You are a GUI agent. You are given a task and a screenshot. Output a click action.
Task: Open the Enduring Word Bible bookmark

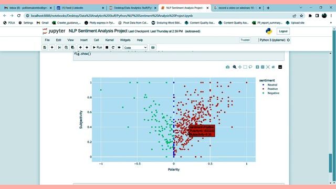[x=166, y=23]
